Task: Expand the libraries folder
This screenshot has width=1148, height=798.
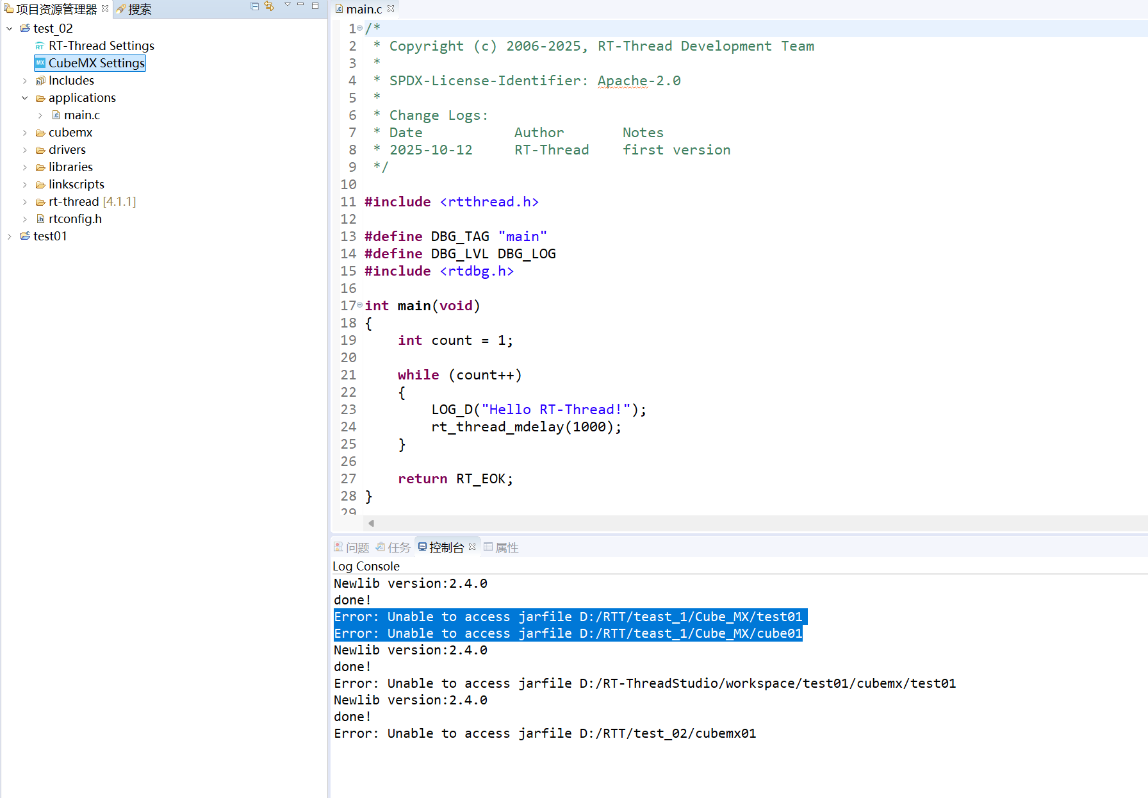Action: [25, 167]
